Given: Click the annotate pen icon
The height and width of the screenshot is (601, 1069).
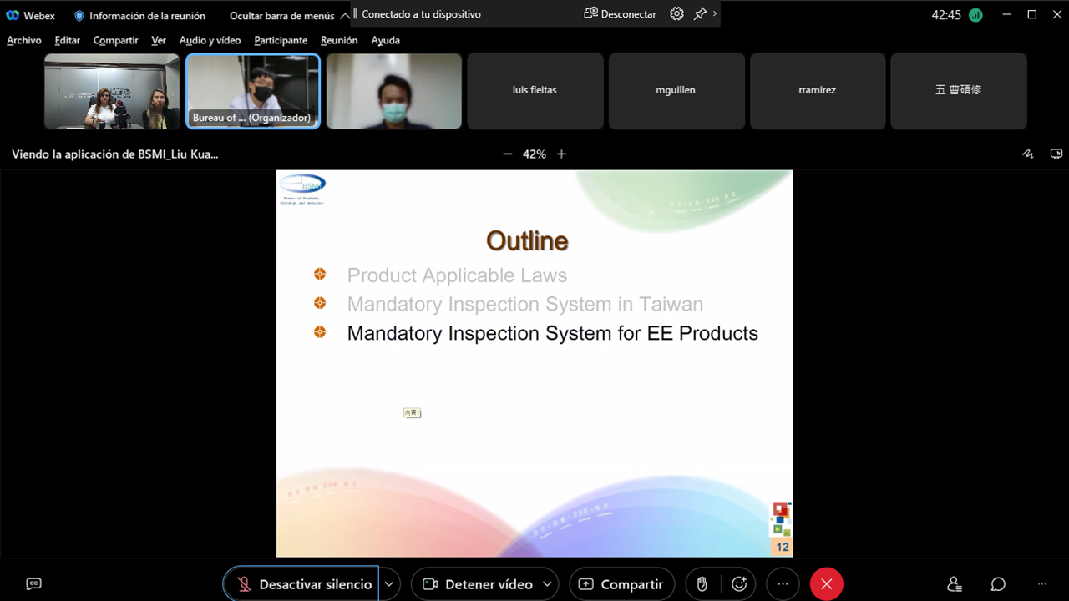Looking at the screenshot, I should coord(1028,154).
